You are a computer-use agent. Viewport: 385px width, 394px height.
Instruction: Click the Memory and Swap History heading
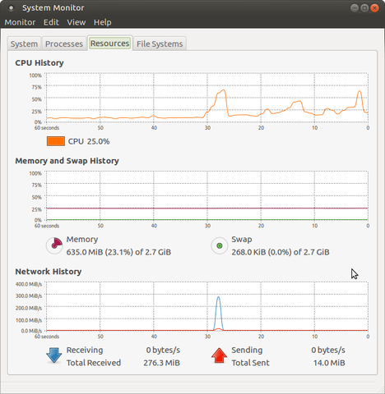(67, 161)
